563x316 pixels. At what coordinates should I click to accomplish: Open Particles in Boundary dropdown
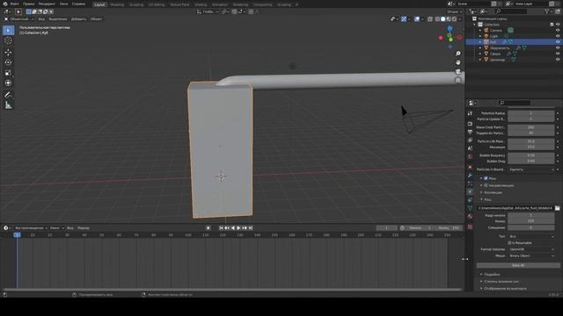click(x=531, y=169)
